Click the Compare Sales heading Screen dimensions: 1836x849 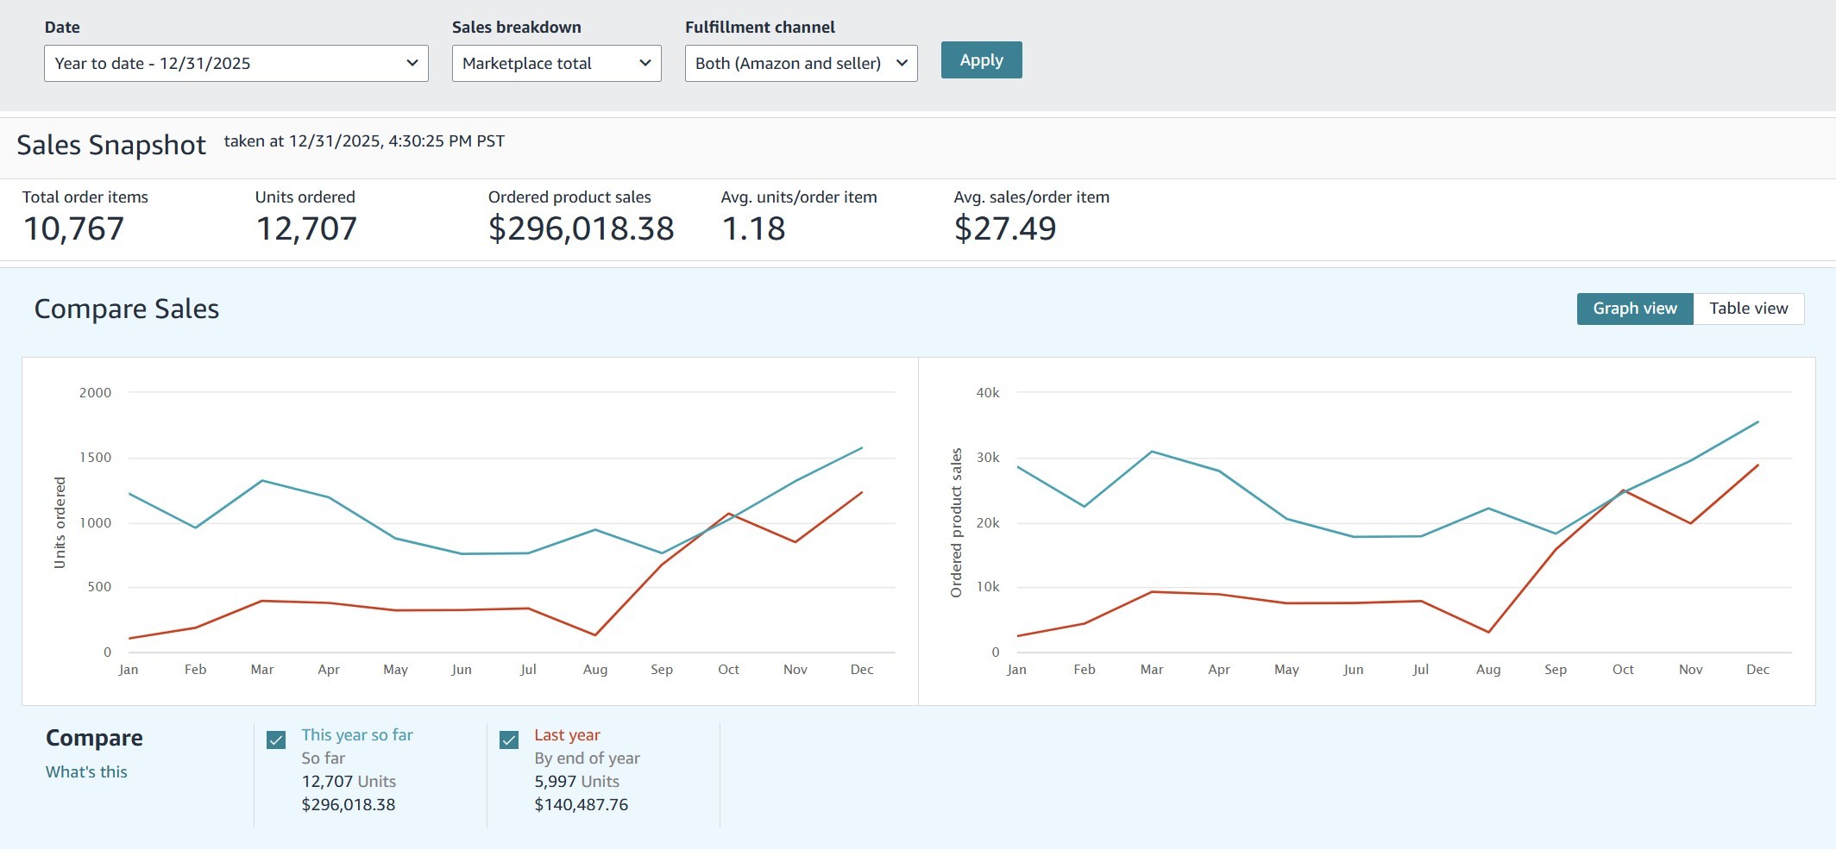pos(127,309)
